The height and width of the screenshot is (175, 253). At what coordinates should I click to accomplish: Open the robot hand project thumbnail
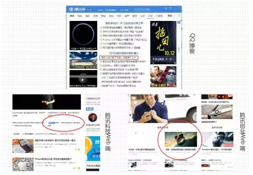(217, 139)
